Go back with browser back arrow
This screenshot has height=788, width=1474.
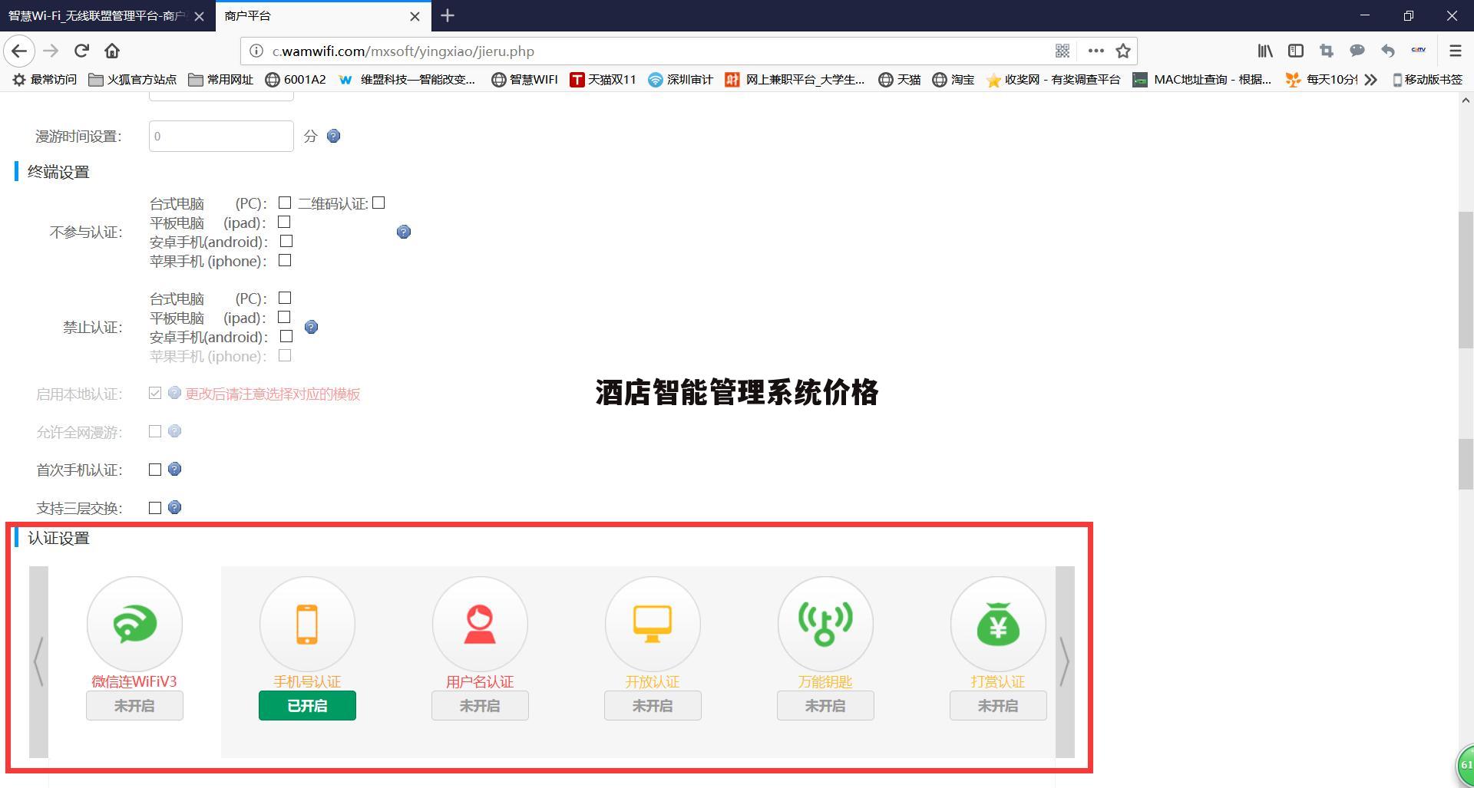tap(19, 51)
